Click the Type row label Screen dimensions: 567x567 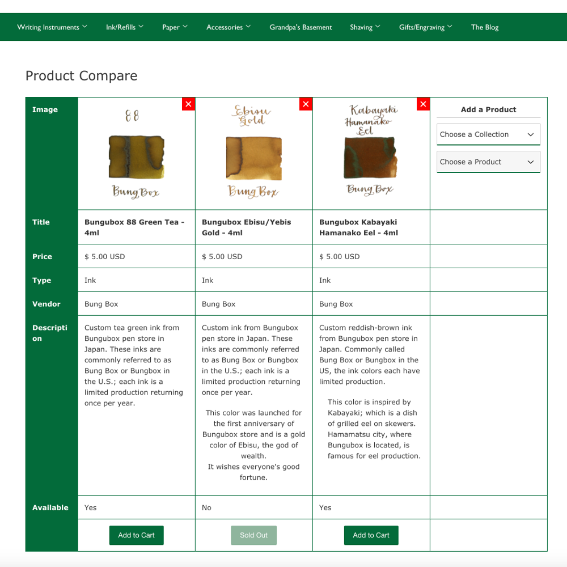[x=41, y=280]
